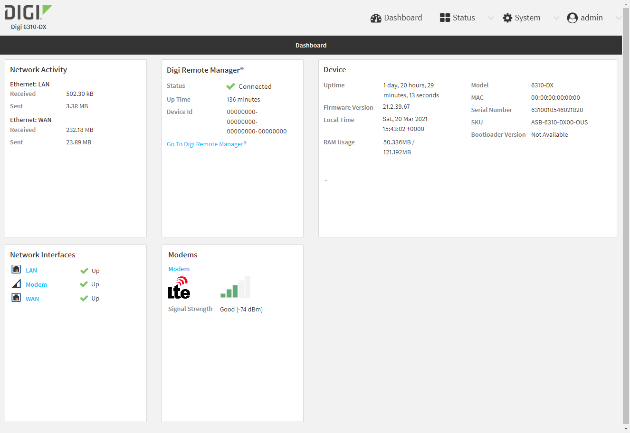The width and height of the screenshot is (630, 433).
Task: Click the Connected status text
Action: [255, 86]
